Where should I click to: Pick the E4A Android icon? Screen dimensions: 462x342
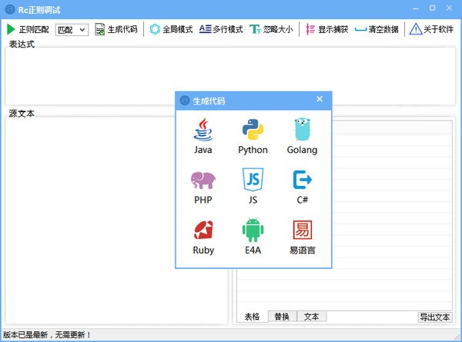(x=253, y=231)
